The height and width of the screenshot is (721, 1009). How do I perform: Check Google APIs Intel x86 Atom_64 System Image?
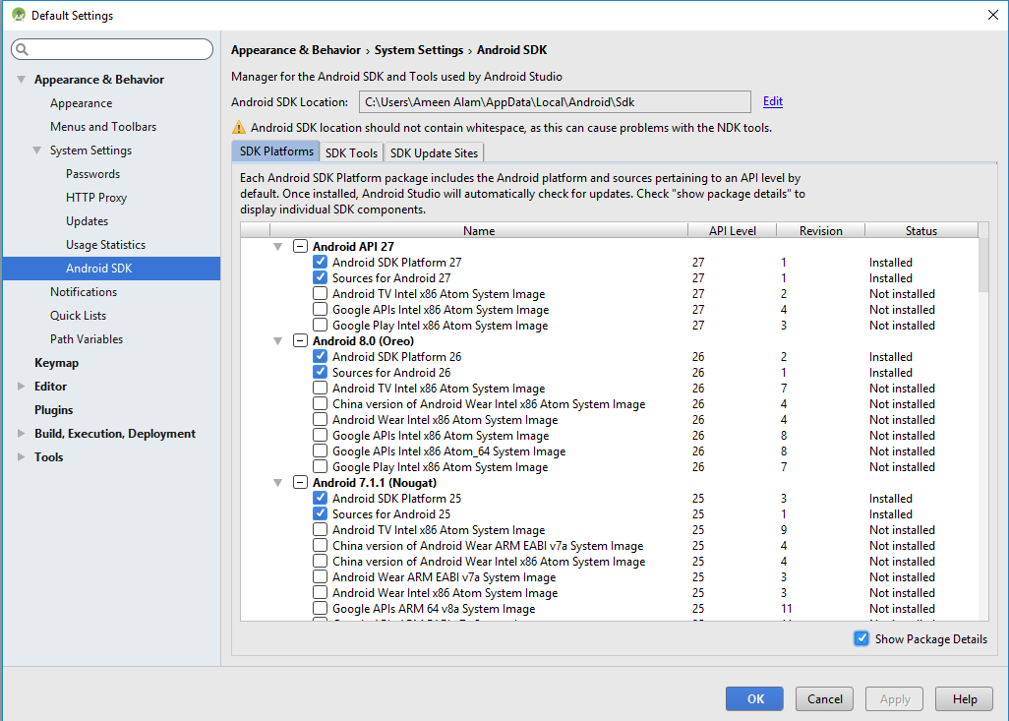click(320, 451)
